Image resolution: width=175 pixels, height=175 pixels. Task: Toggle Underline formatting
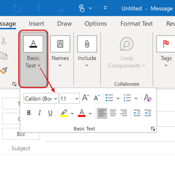pos(50,113)
